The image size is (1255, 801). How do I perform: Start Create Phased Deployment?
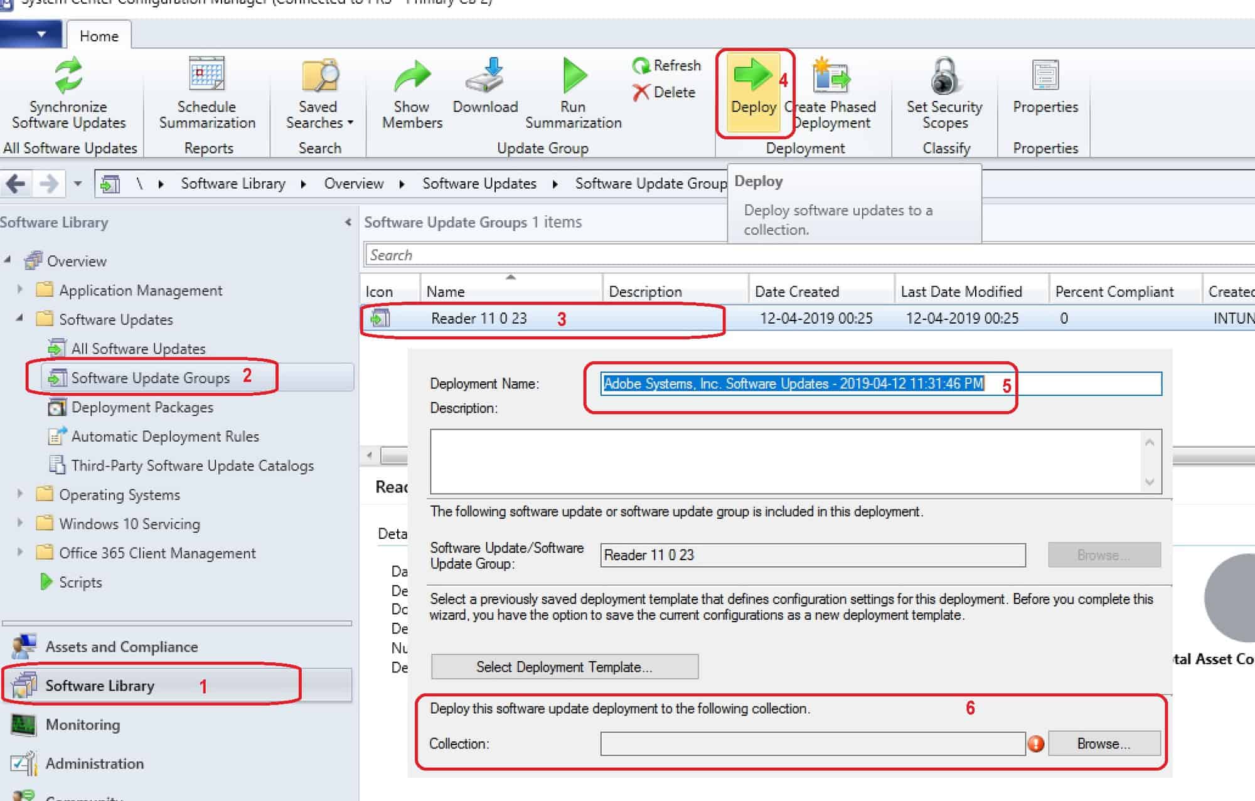[x=830, y=77]
